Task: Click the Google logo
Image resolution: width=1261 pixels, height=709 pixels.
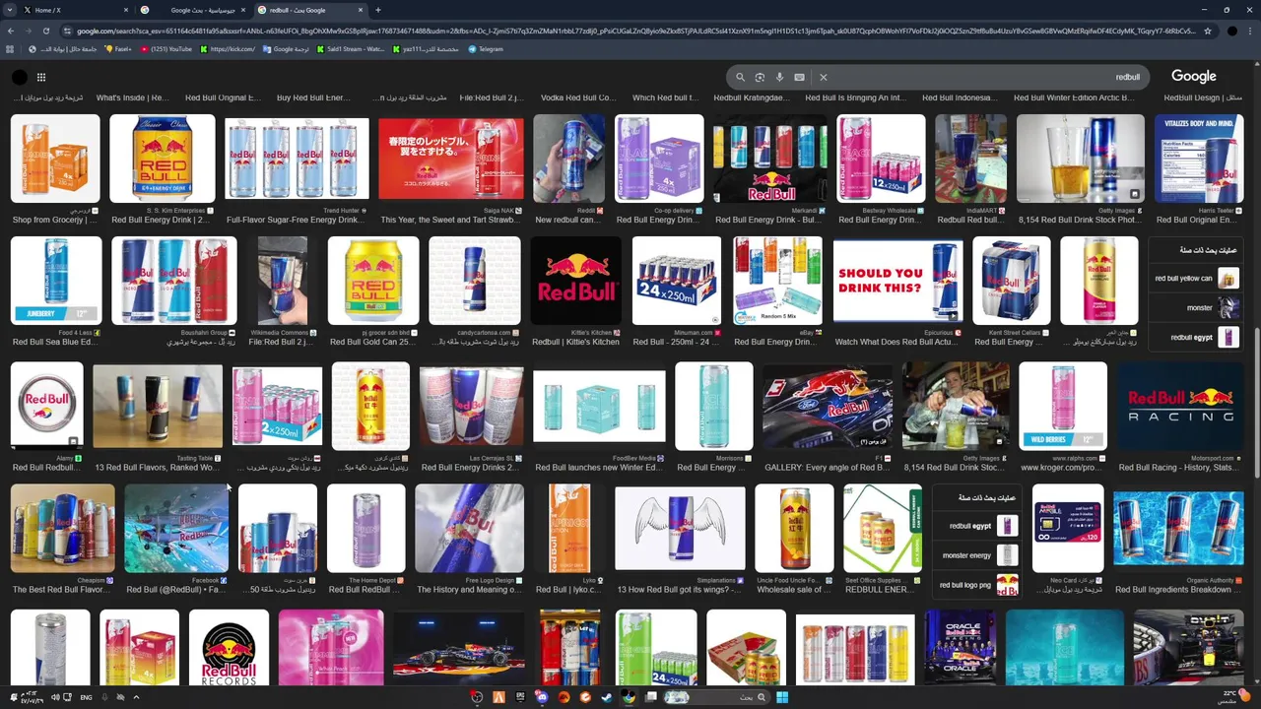Action: (x=1193, y=76)
